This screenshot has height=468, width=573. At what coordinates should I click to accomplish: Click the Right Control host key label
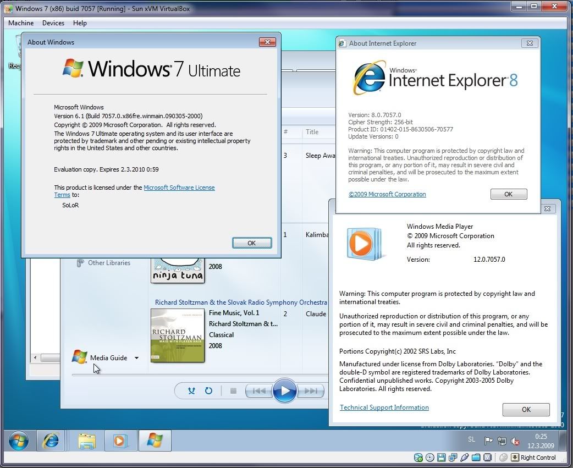click(538, 458)
